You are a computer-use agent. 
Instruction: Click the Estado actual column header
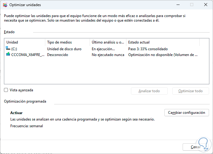click(167, 42)
